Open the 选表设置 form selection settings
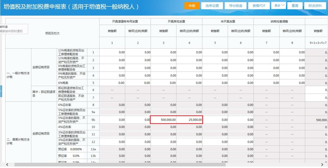This screenshot has width=328, height=168. click(212, 6)
